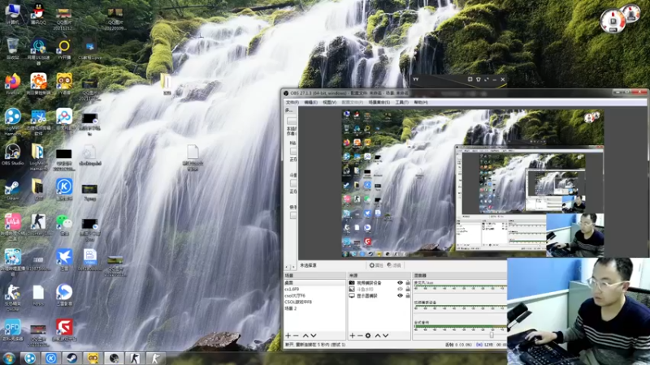
Task: Open Xunlei blue bird desktop icon
Action: point(64,260)
